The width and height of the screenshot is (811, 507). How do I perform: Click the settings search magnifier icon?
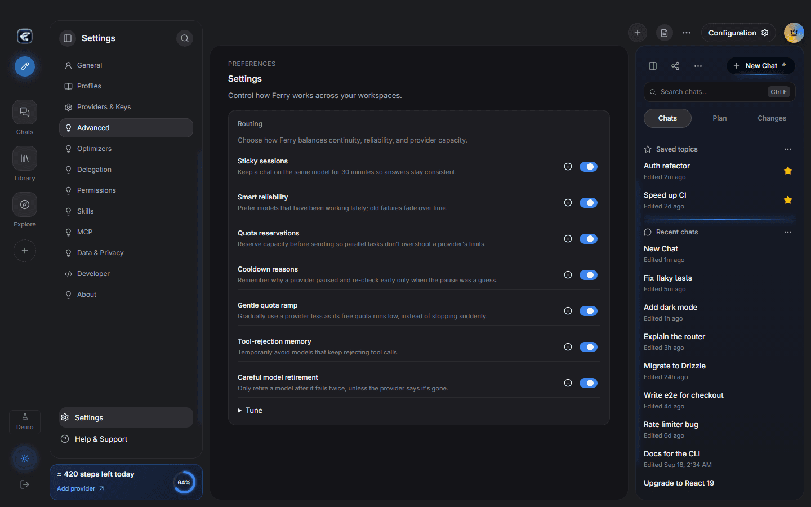185,38
